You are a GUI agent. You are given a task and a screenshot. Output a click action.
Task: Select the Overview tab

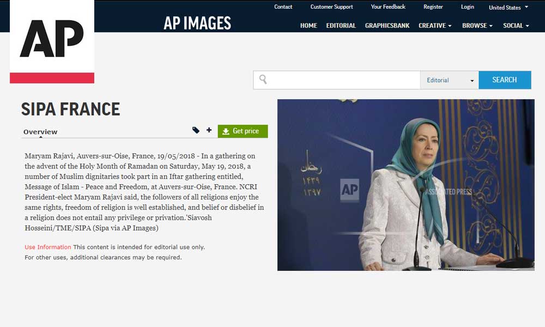[40, 132]
